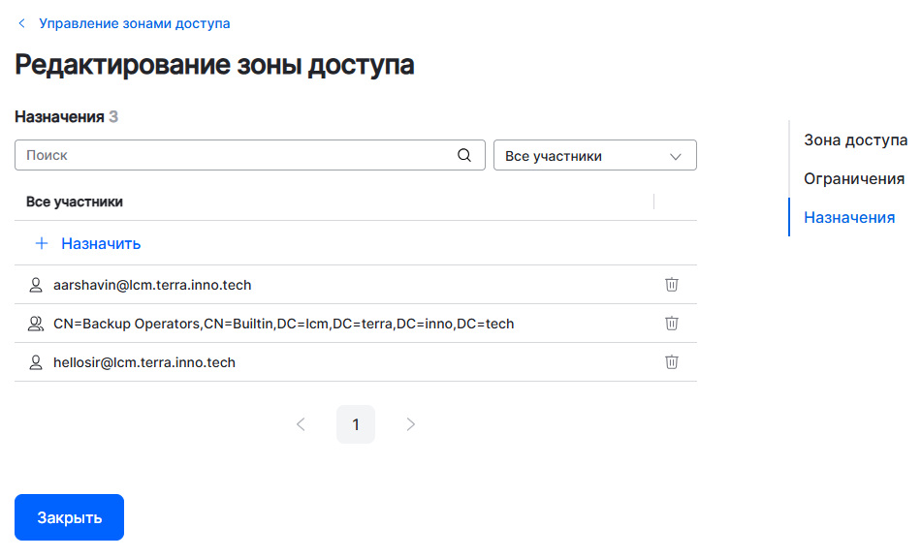Go to the previous page arrow

301,424
